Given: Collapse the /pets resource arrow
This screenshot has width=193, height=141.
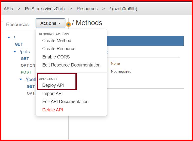Looking at the screenshot, I should pyautogui.click(x=15, y=51).
